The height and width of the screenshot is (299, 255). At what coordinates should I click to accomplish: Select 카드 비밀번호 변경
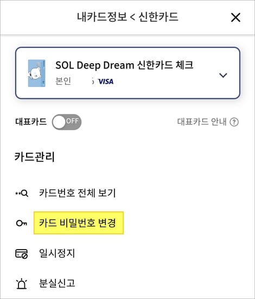pyautogui.click(x=79, y=223)
